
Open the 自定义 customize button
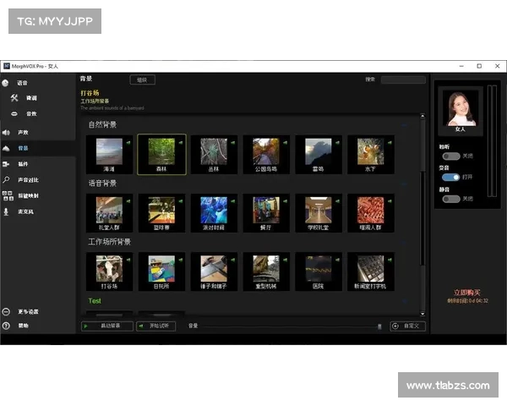(x=407, y=326)
